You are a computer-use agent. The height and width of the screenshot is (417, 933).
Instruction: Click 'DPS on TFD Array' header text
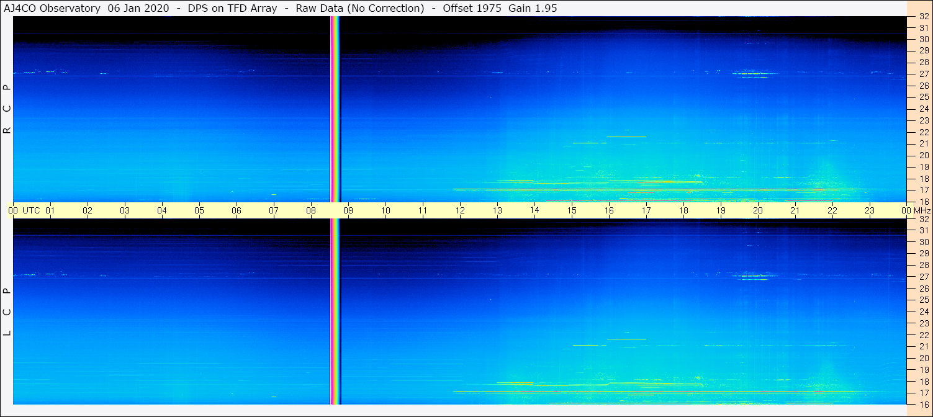point(232,8)
